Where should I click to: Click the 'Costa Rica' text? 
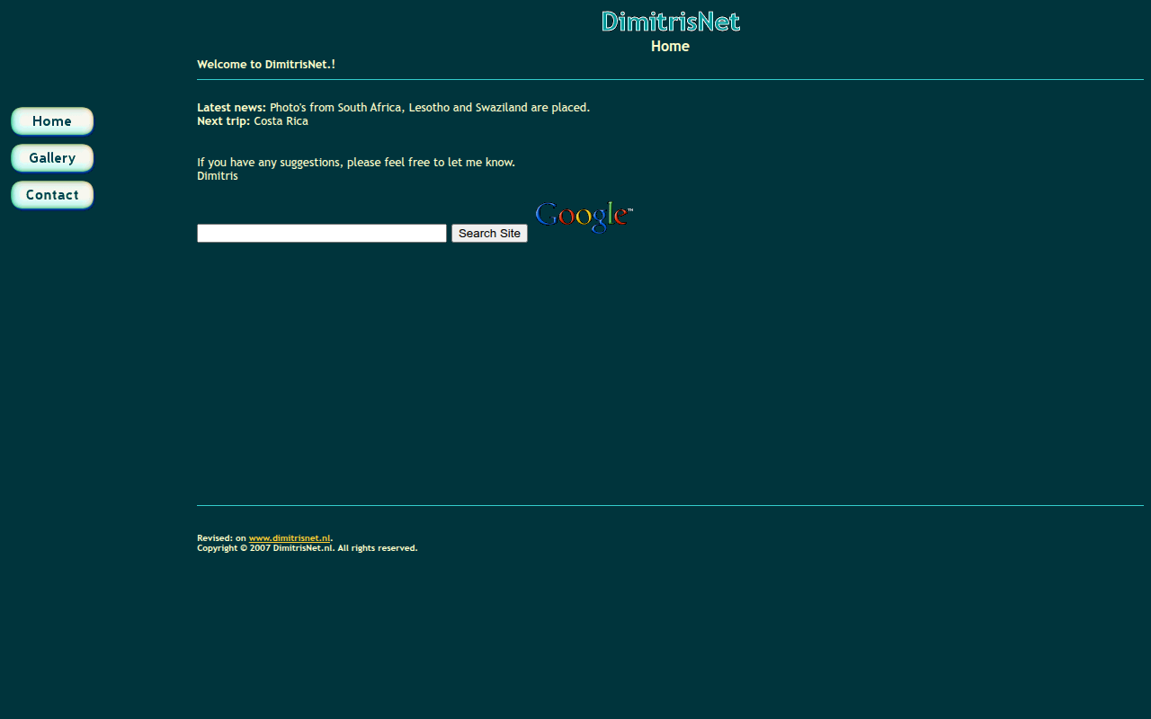tap(281, 121)
